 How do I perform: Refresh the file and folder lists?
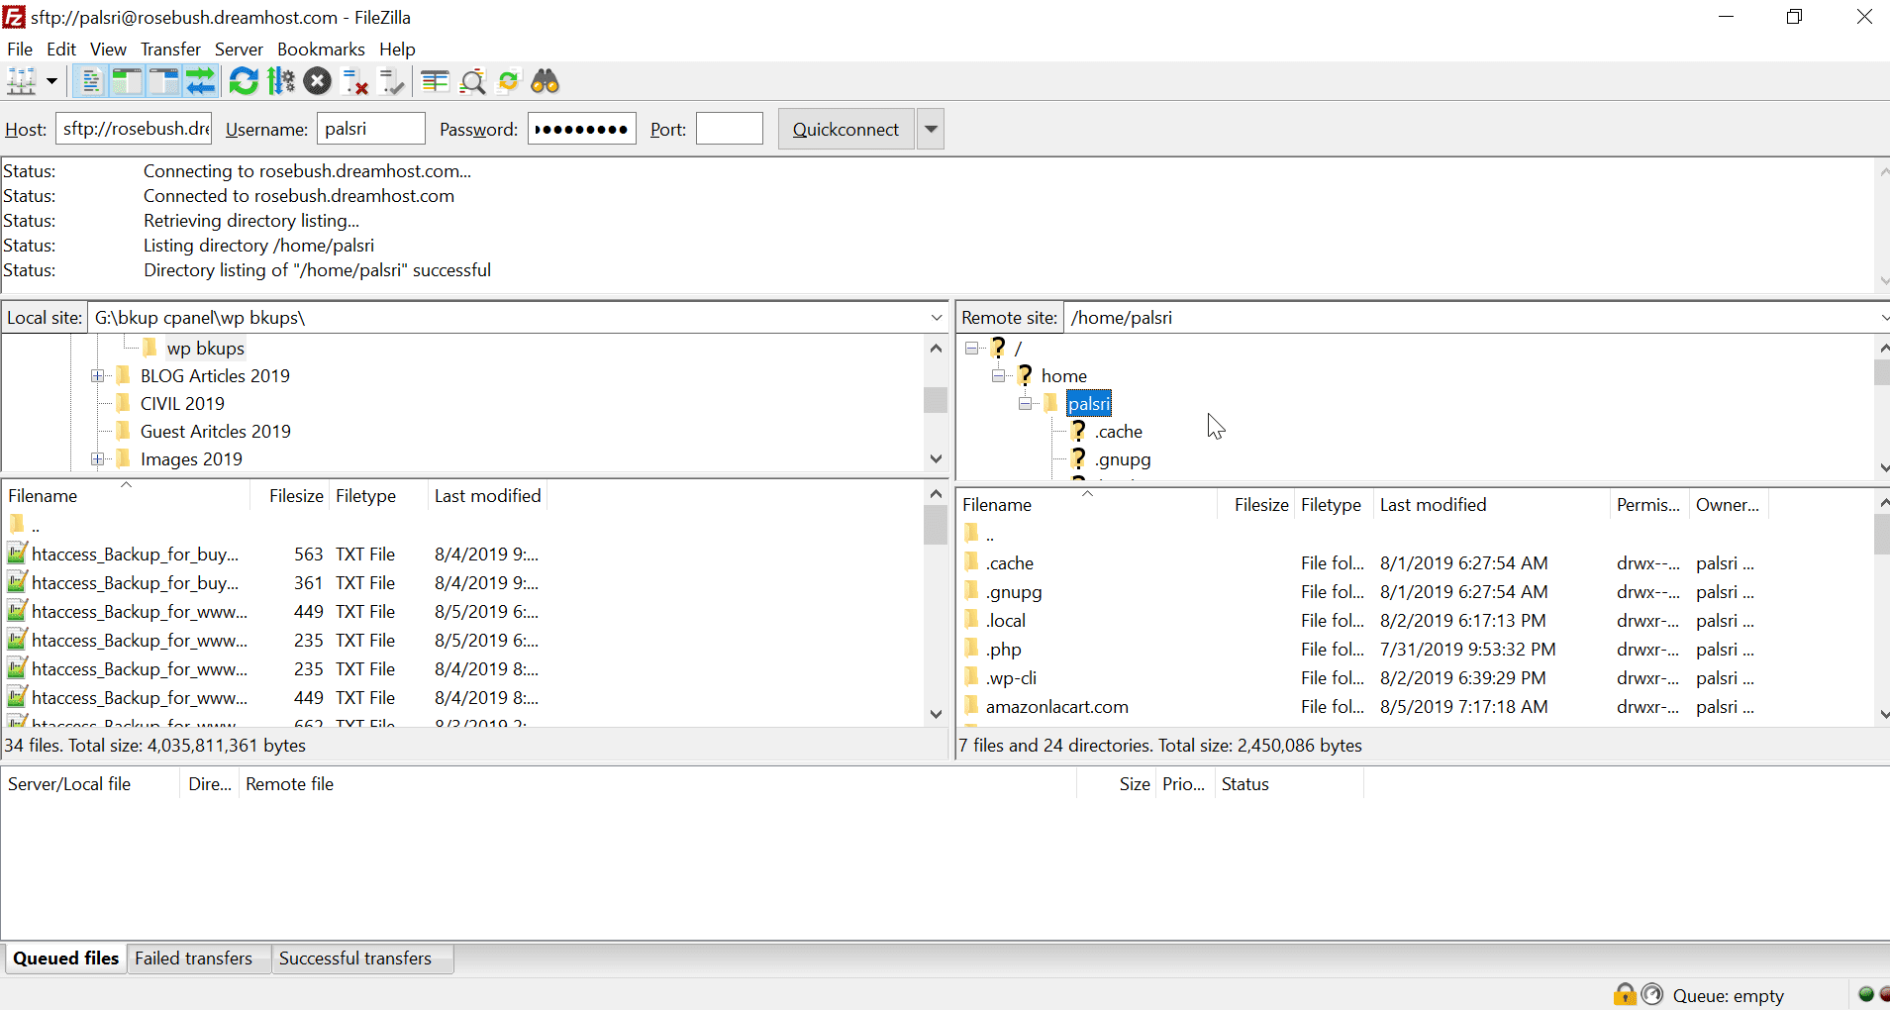click(x=243, y=81)
